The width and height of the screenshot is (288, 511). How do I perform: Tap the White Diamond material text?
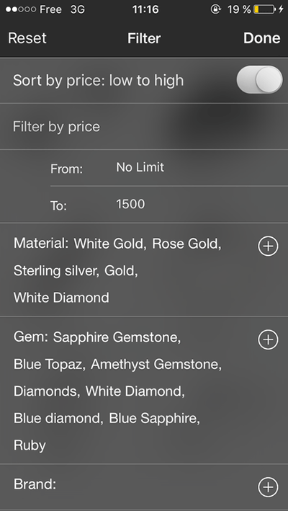tap(61, 298)
